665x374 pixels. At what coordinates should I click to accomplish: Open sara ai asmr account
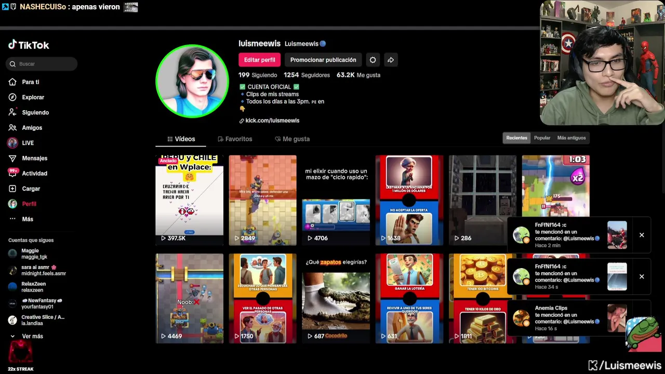37,270
